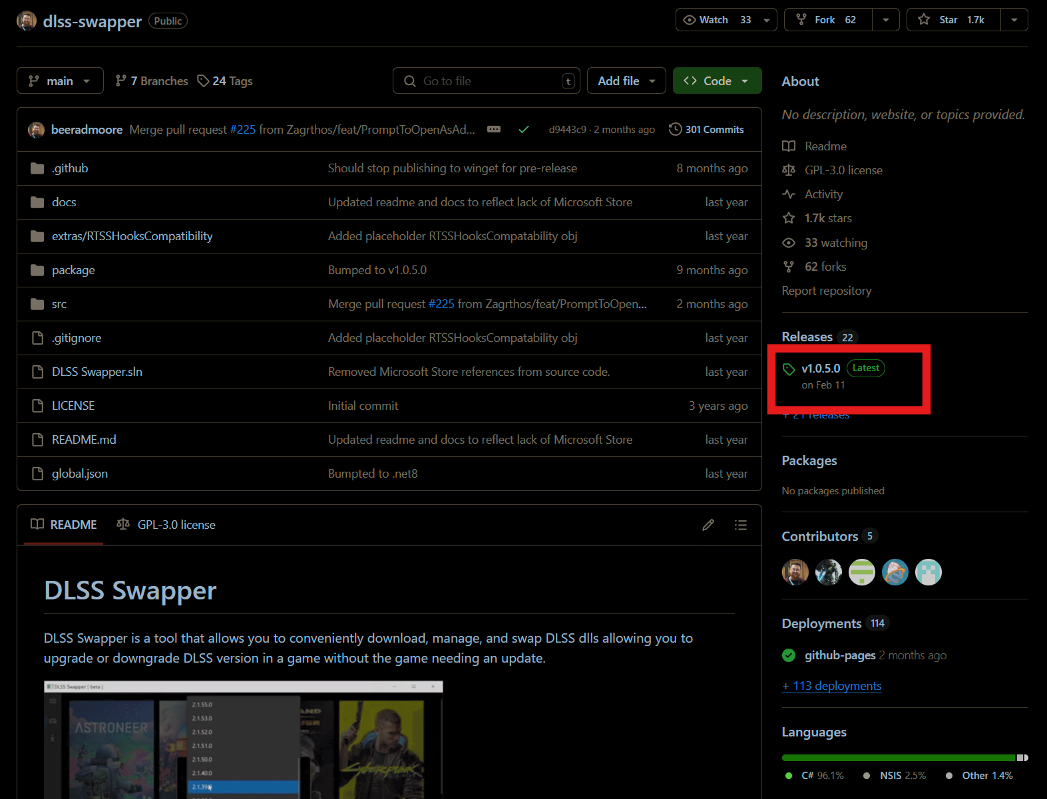Click the languages bar C# green segment

899,758
